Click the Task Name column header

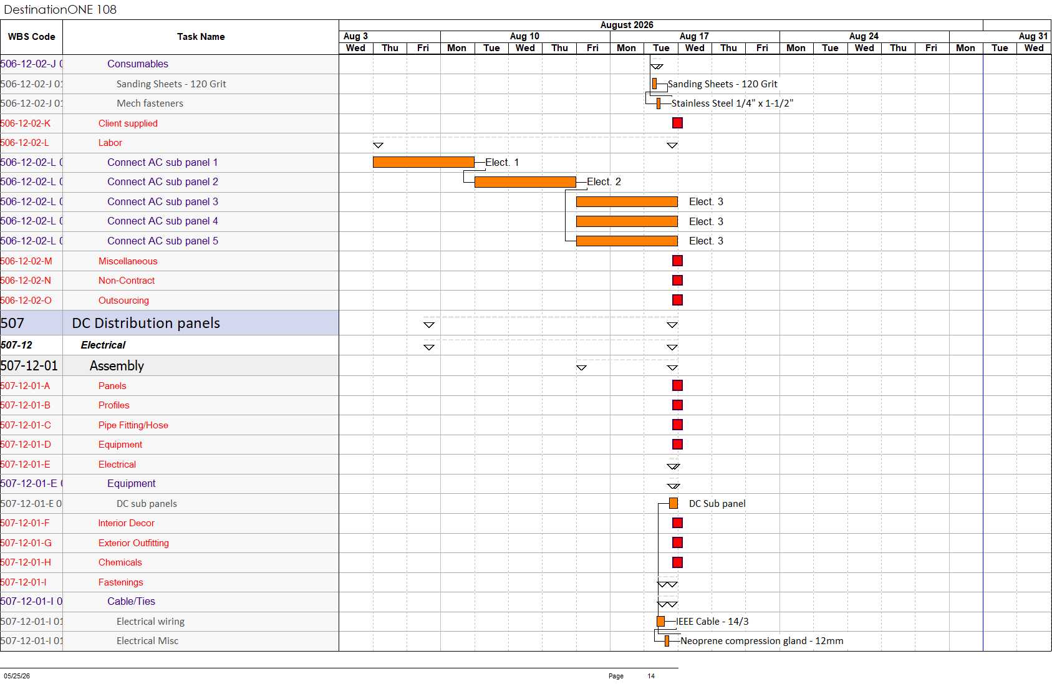[201, 37]
